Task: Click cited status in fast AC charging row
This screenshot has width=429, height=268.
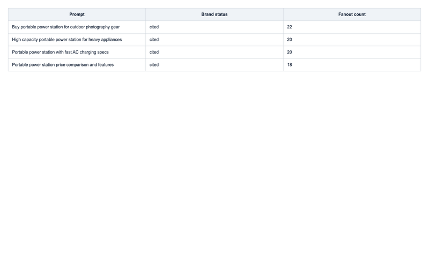Action: [154, 52]
